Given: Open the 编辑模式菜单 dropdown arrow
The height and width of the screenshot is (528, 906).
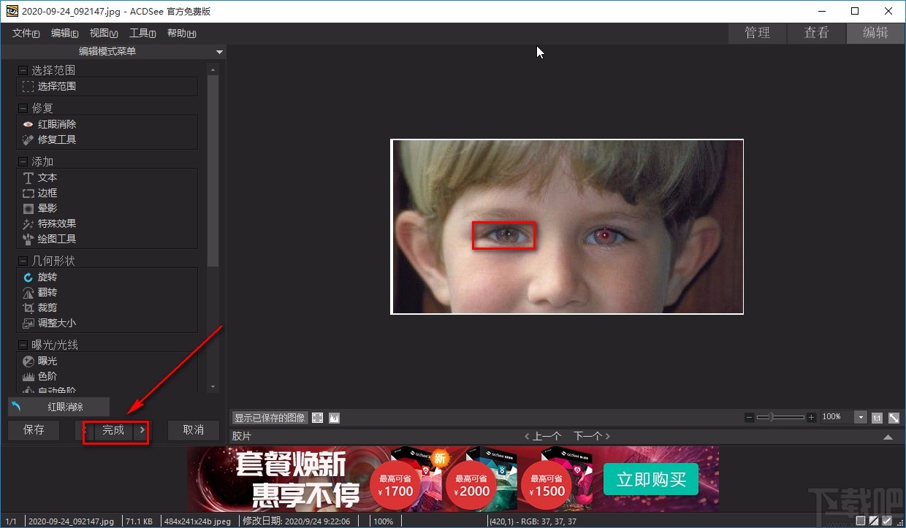Looking at the screenshot, I should click(x=219, y=52).
